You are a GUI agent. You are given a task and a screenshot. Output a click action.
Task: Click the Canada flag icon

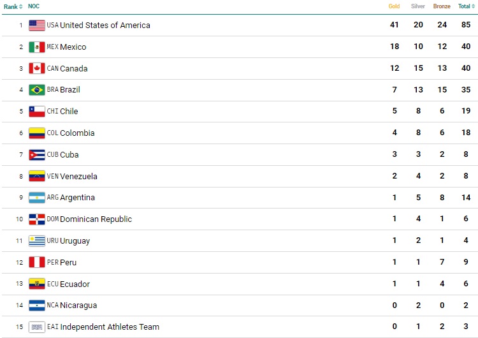pos(37,68)
